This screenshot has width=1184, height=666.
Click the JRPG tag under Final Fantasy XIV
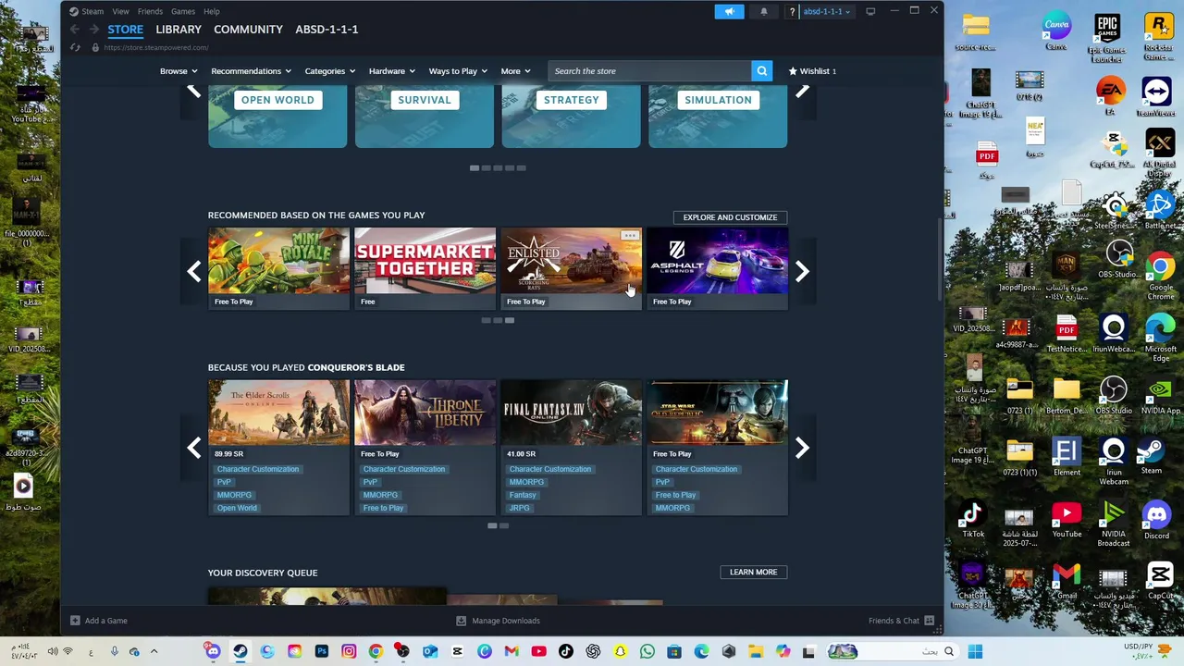(519, 508)
